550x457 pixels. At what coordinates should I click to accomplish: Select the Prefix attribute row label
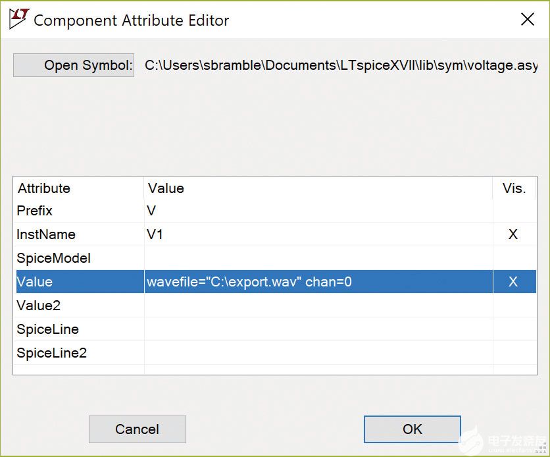pyautogui.click(x=35, y=211)
